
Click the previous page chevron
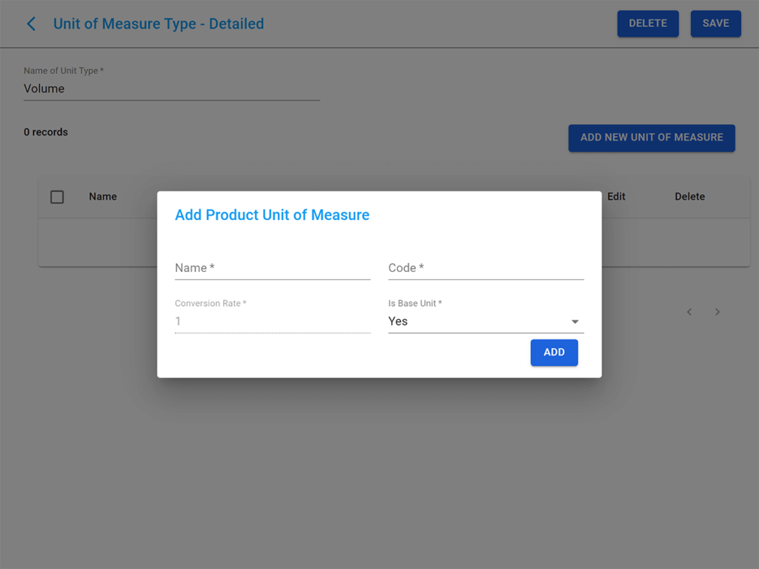click(x=689, y=312)
